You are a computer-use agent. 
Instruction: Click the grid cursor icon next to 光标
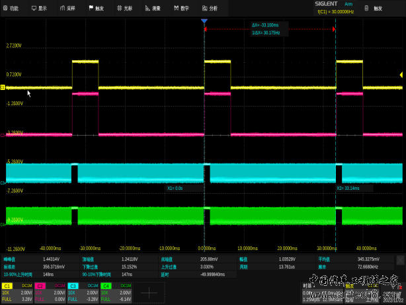click(x=120, y=8)
